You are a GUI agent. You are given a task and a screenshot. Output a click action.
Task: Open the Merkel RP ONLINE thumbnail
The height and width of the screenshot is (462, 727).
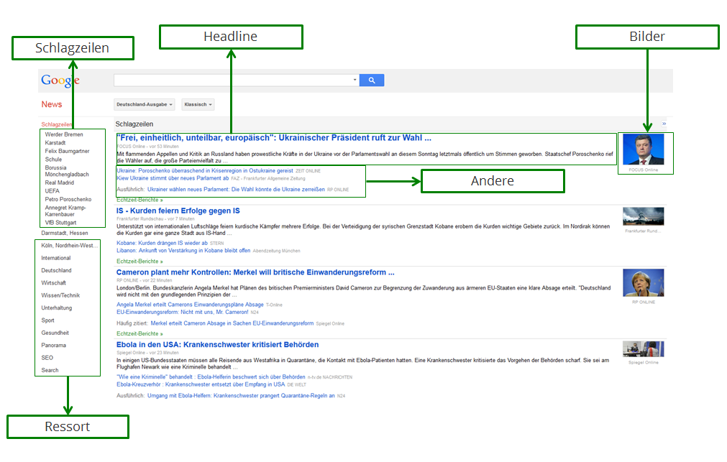(x=643, y=282)
